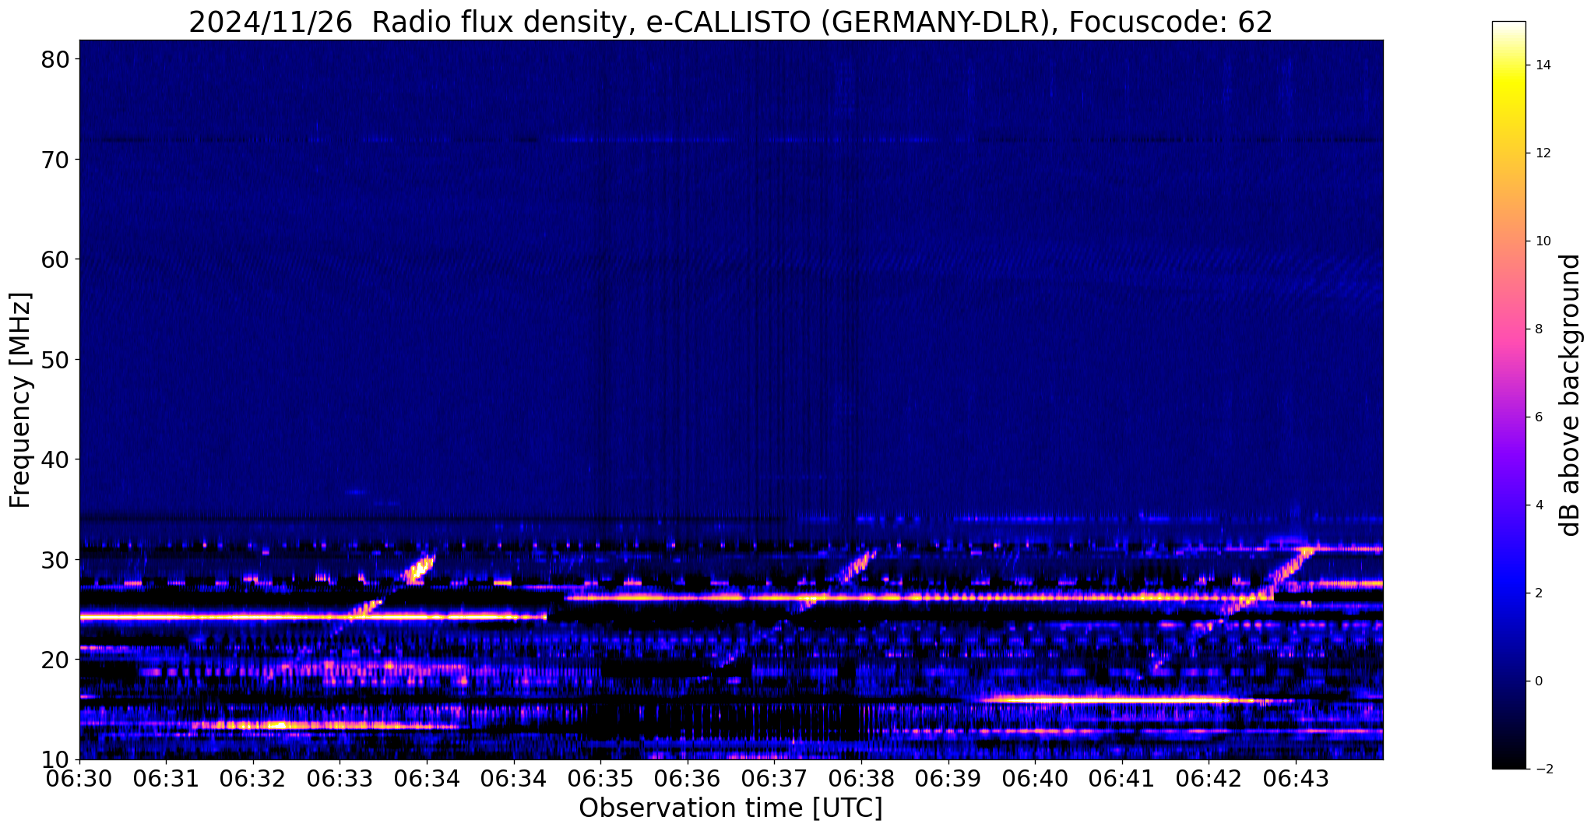Click the 06:31 time tick label
Image resolution: width=1594 pixels, height=831 pixels.
point(166,779)
